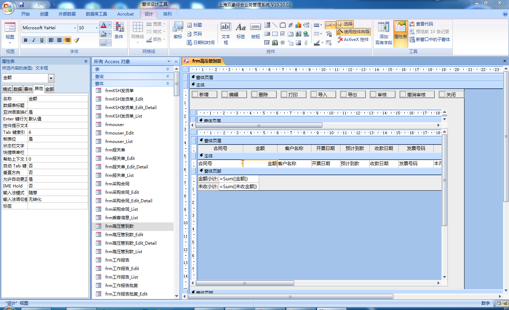509x310 pixels.
Task: Toggle the 审核 checkbox in form
Action: [373, 95]
